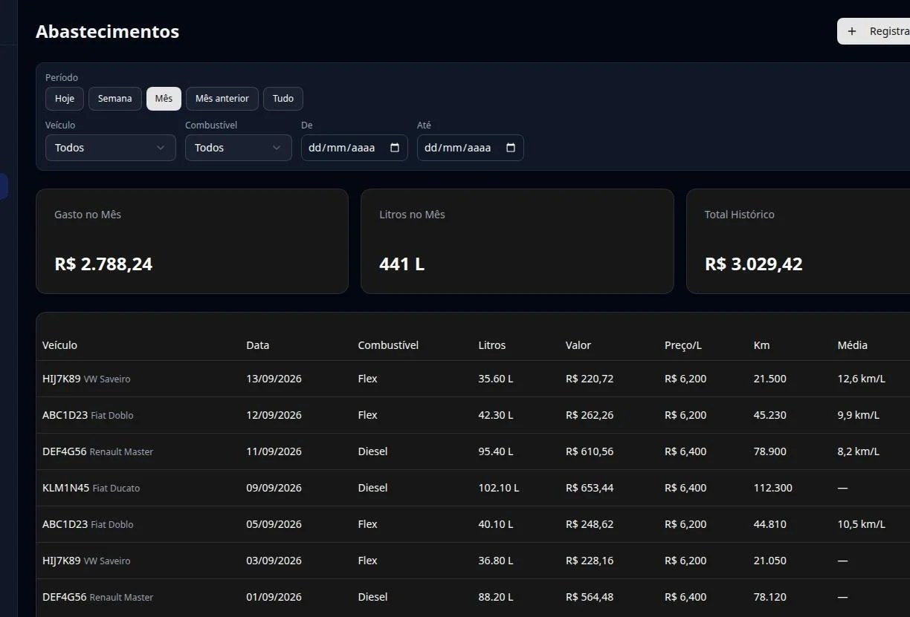The height and width of the screenshot is (617, 910).
Task: Click the Veículo column header
Action: pyautogui.click(x=59, y=345)
